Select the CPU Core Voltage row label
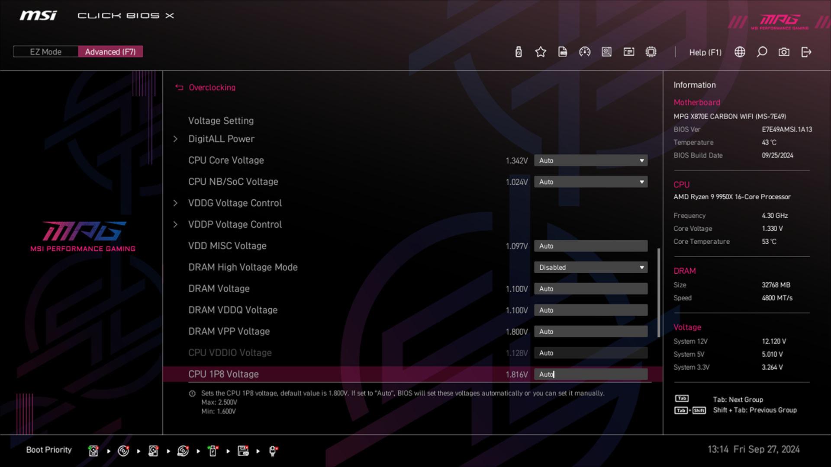This screenshot has height=467, width=831. click(226, 160)
